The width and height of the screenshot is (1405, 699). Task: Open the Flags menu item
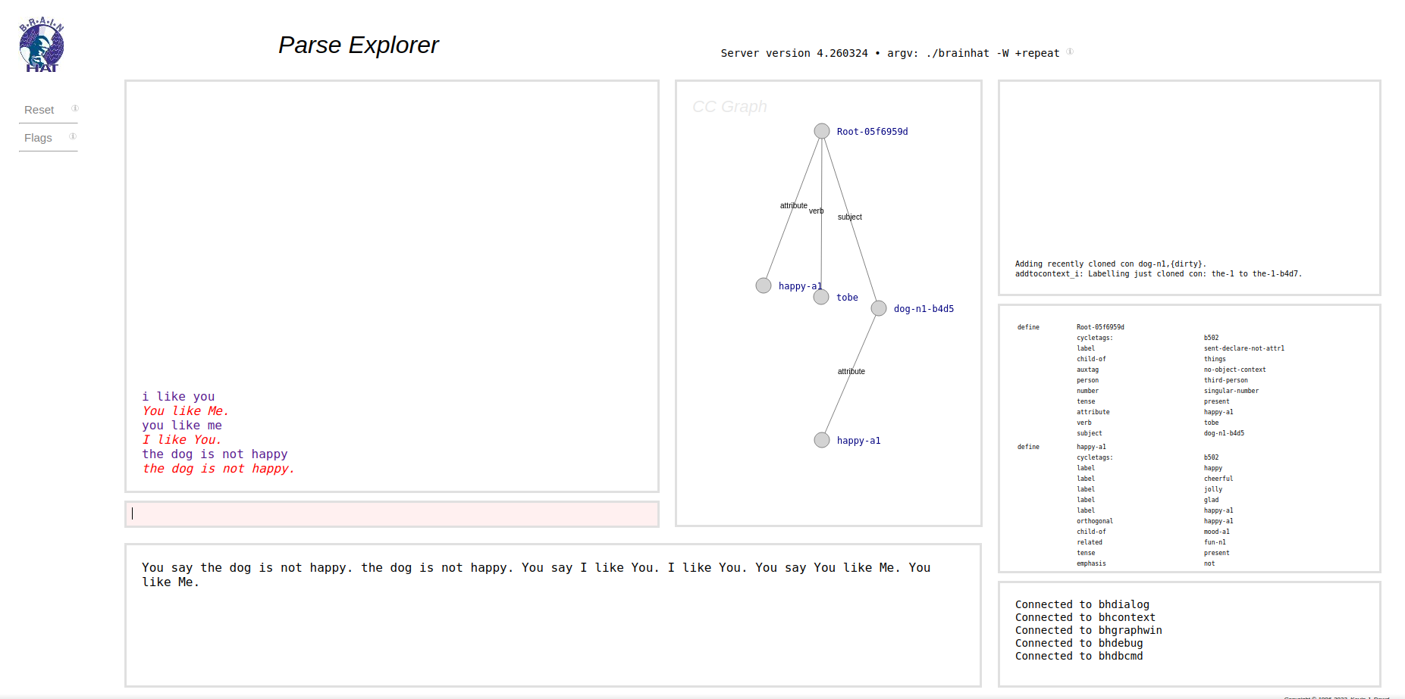click(39, 138)
